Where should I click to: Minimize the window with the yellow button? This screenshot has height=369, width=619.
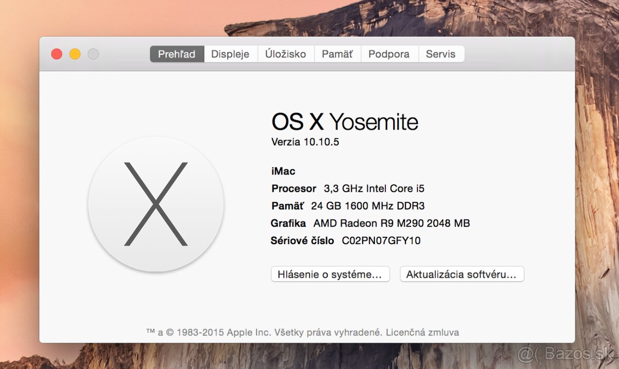(75, 54)
